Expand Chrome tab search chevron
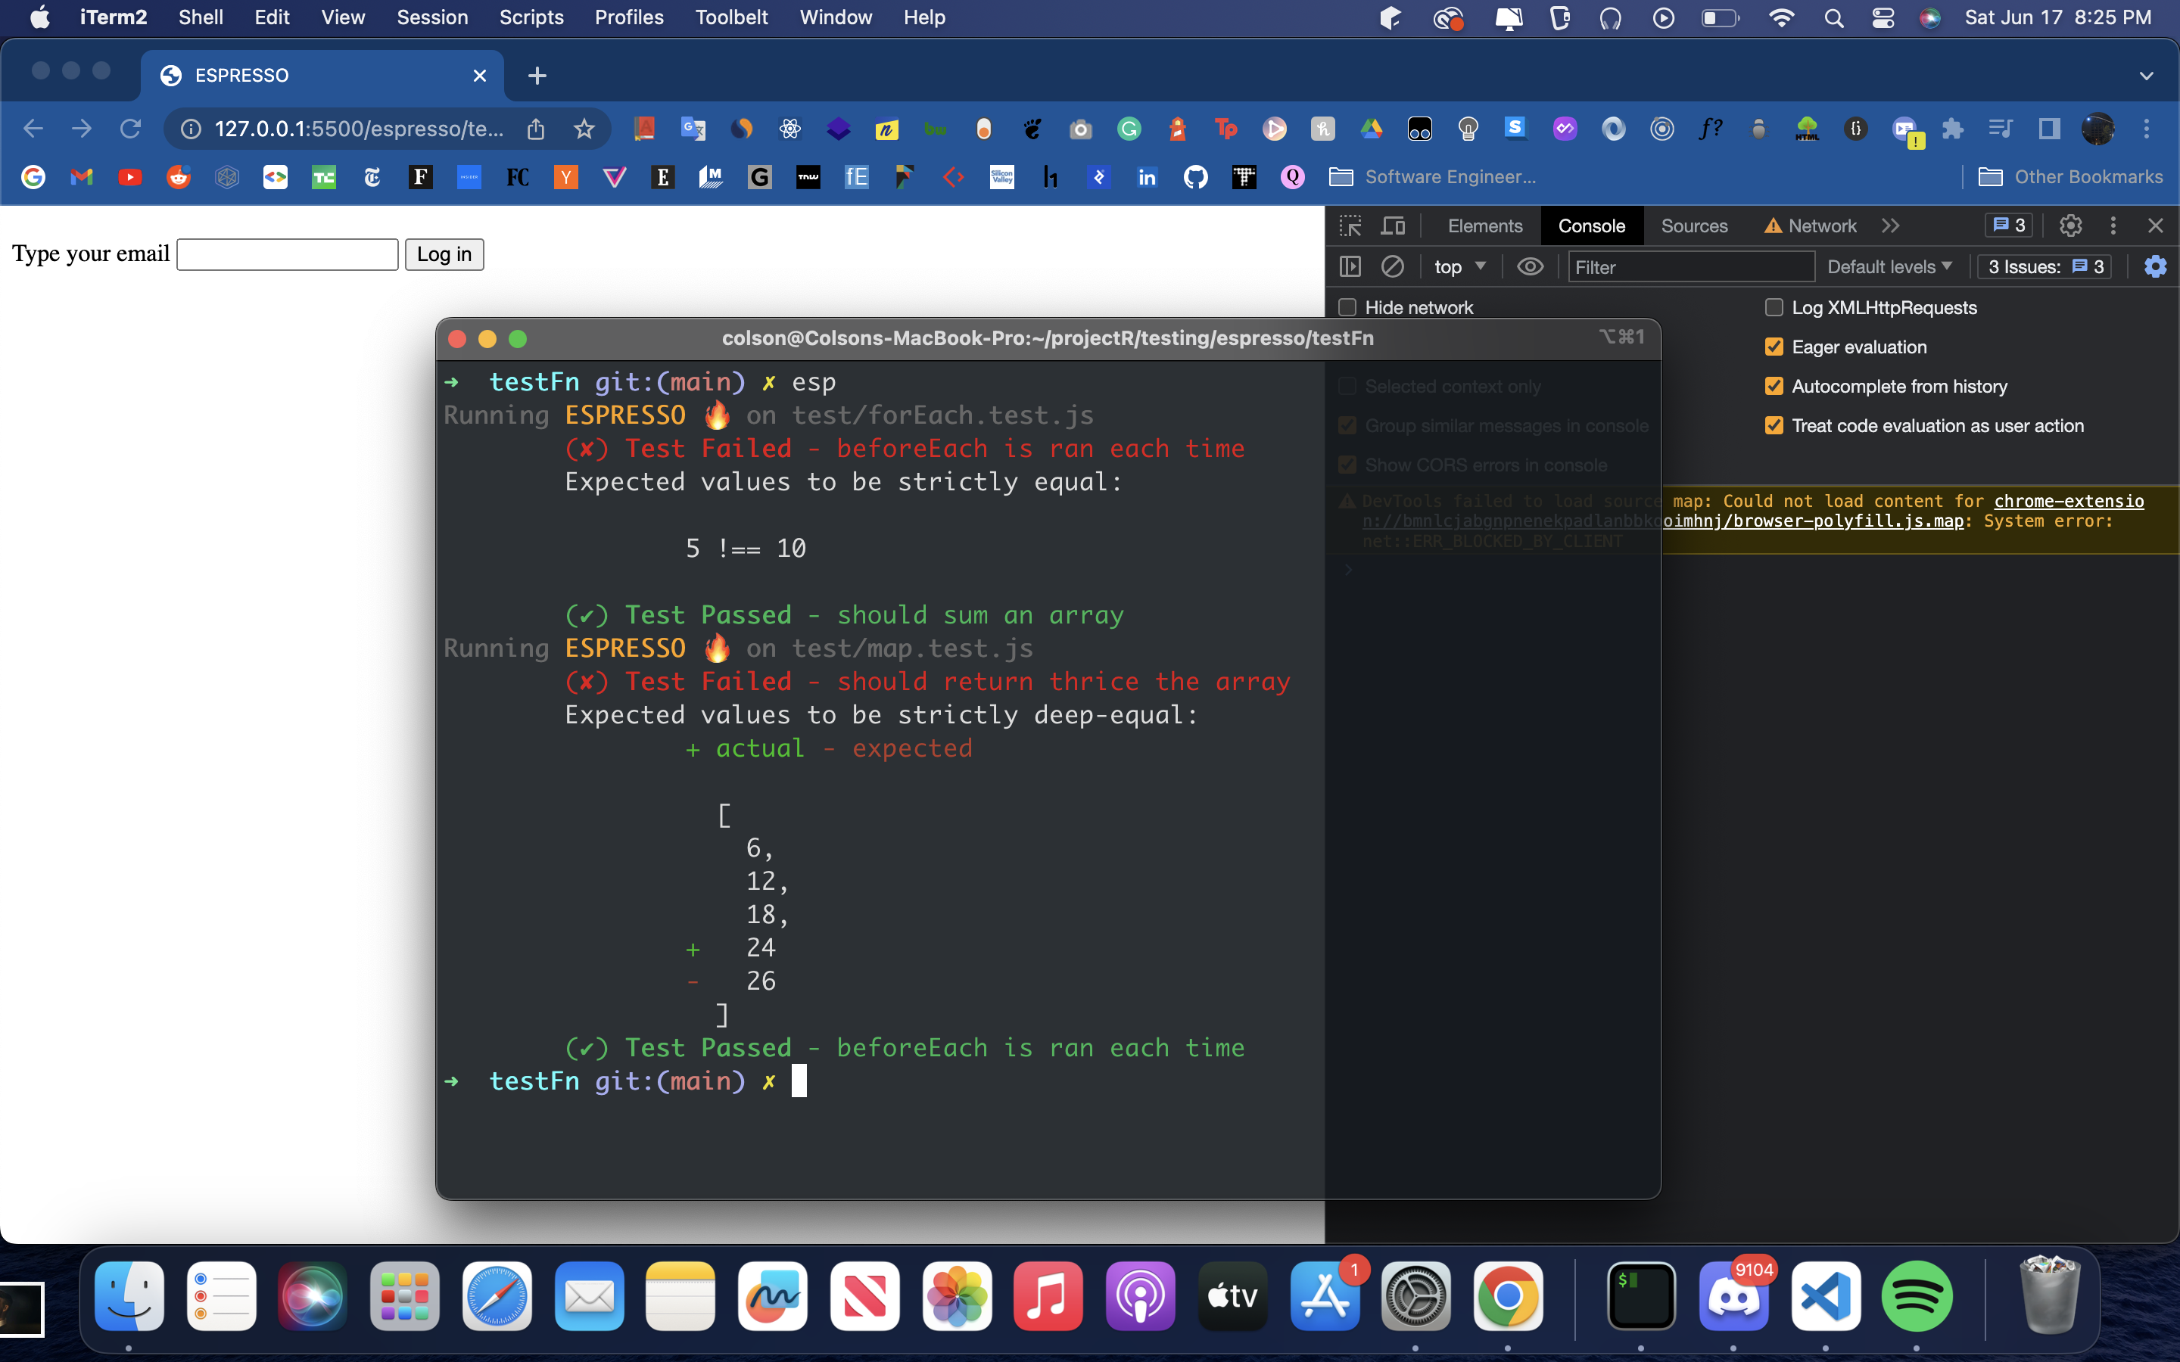This screenshot has height=1362, width=2180. 2146,76
